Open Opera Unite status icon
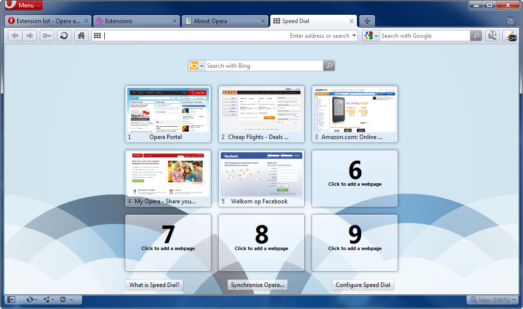This screenshot has height=309, width=523. coord(47,300)
